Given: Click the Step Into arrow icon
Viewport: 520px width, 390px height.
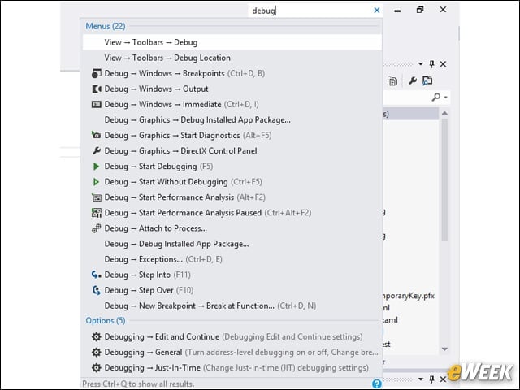Looking at the screenshot, I should (x=96, y=275).
